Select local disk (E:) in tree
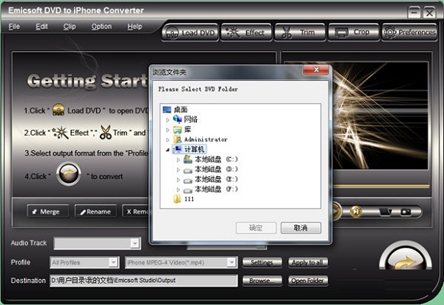The width and height of the screenshot is (444, 305). [216, 179]
